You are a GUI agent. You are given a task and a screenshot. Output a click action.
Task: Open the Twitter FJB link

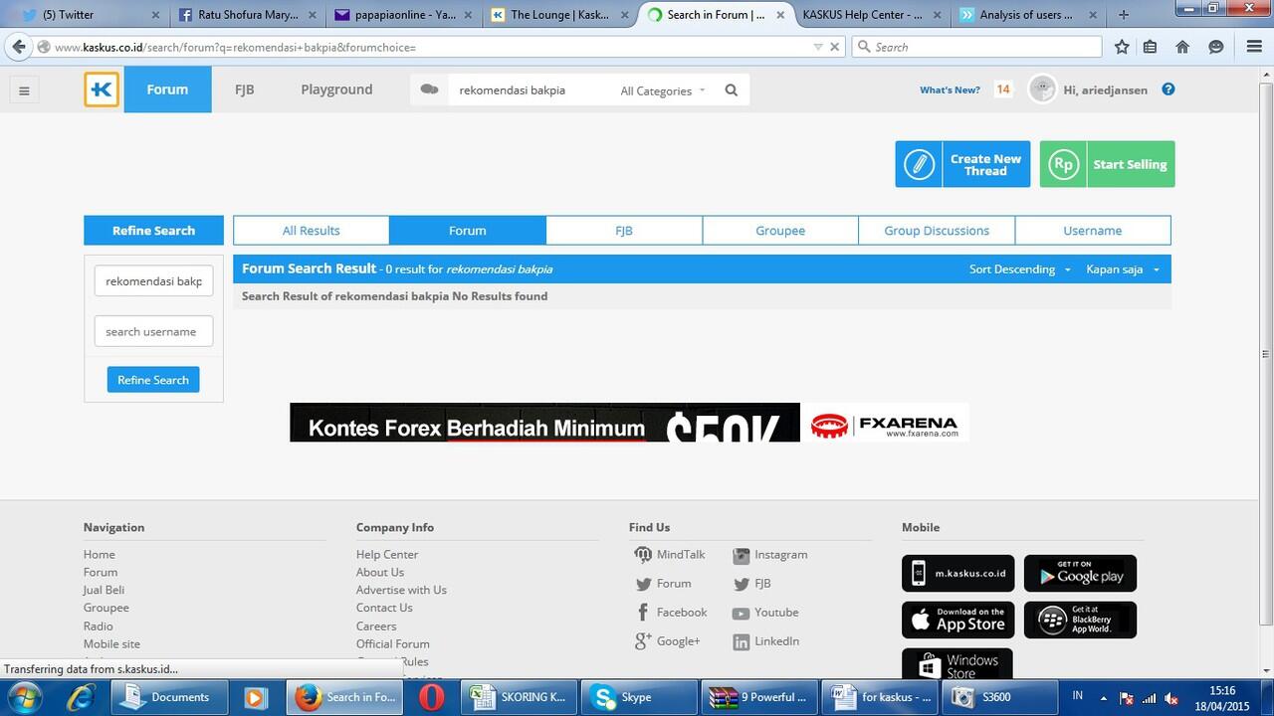point(751,584)
